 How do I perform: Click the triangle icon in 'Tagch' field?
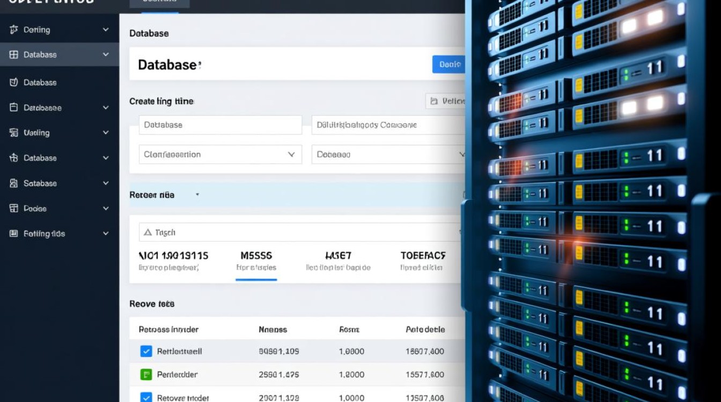pyautogui.click(x=147, y=233)
